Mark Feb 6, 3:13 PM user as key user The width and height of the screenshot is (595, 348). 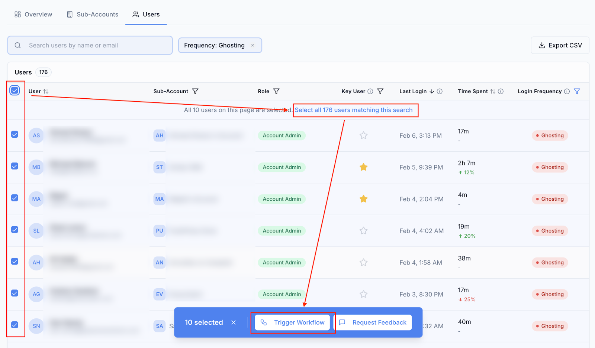click(x=364, y=135)
